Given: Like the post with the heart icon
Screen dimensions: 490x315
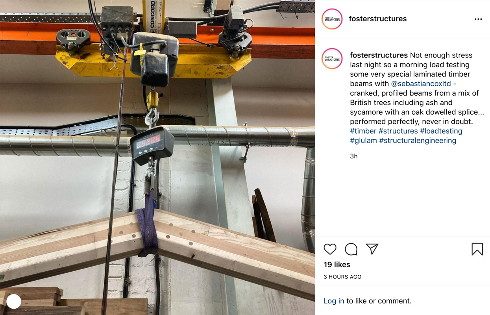Looking at the screenshot, I should pos(330,249).
